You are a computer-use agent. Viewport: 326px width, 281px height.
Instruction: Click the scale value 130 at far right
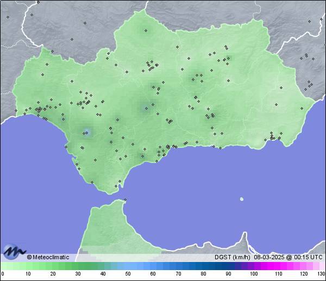(x=321, y=274)
